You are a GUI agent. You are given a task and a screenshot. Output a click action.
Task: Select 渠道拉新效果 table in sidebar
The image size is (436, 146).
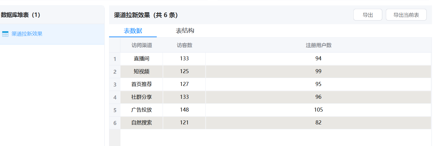pos(27,34)
